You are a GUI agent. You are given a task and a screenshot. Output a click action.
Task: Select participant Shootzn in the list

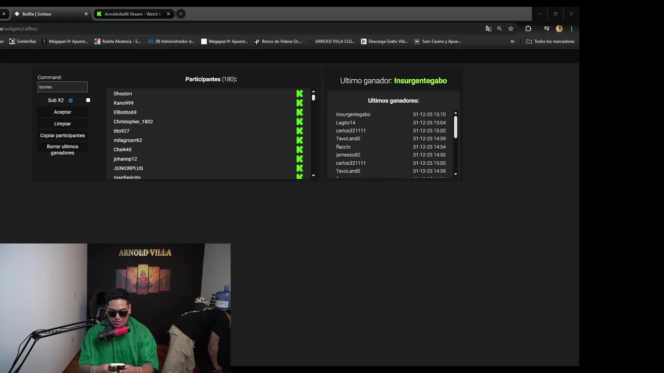pyautogui.click(x=122, y=94)
